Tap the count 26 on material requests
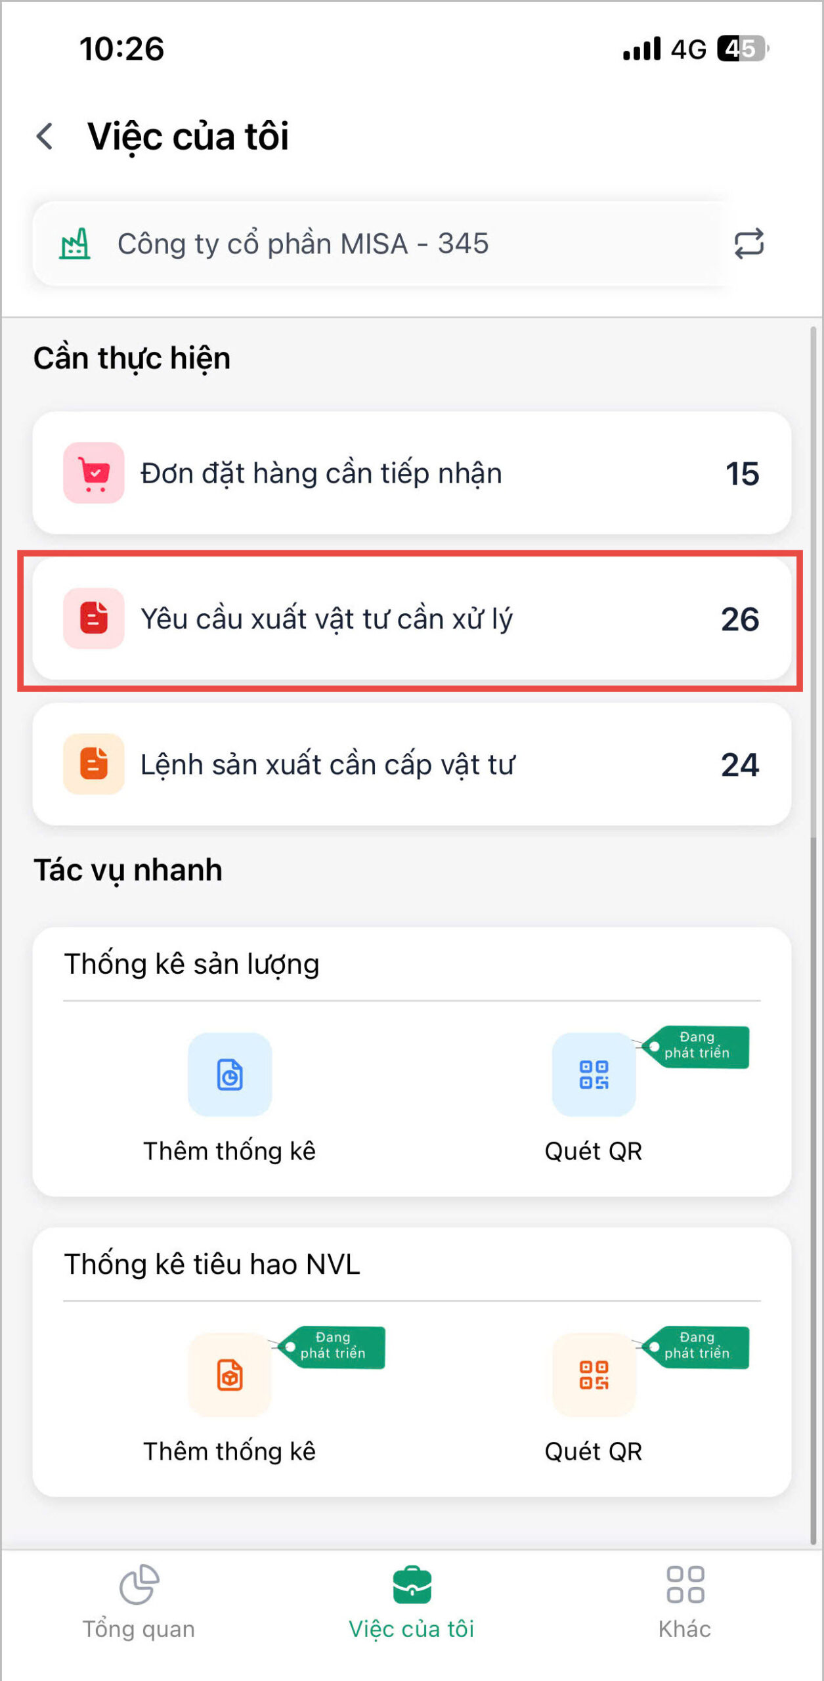The height and width of the screenshot is (1681, 824). click(740, 619)
